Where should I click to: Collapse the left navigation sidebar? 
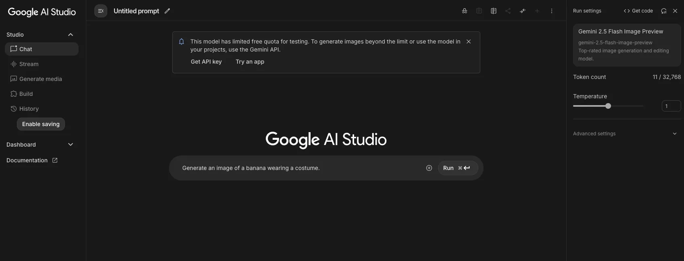[101, 11]
